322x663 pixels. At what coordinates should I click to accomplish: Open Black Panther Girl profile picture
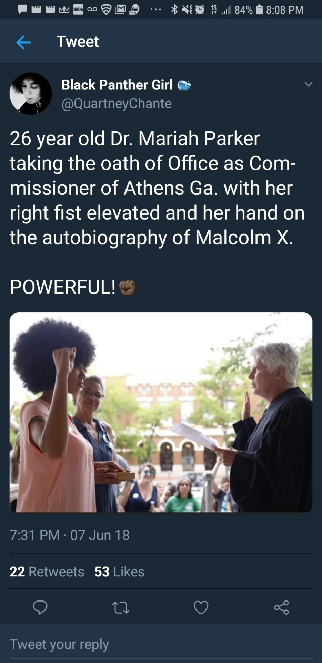pos(31,93)
